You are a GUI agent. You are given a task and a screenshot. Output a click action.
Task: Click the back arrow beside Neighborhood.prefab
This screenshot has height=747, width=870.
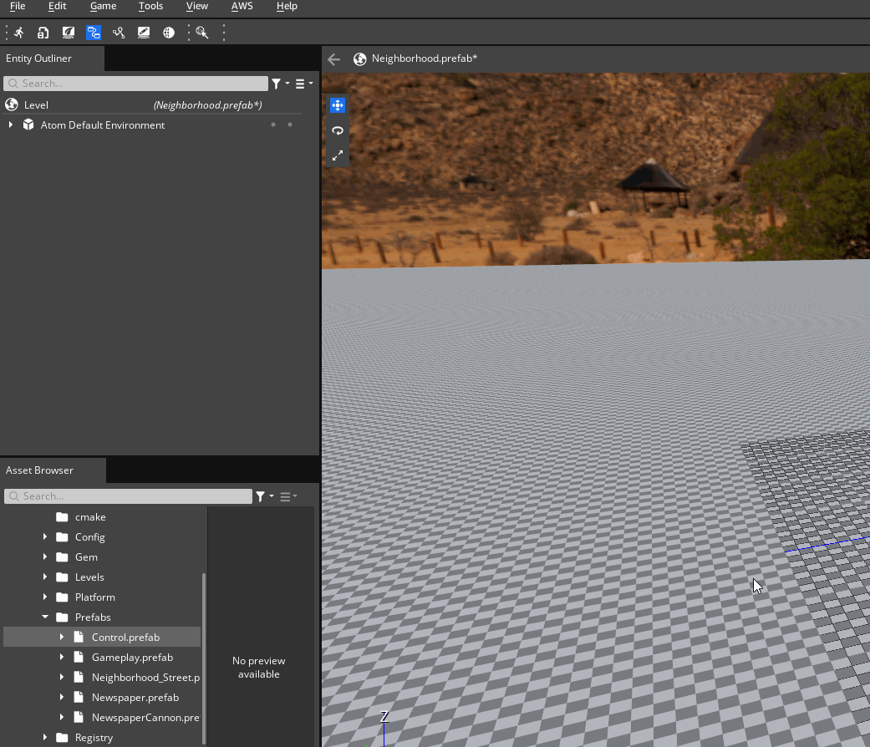click(x=334, y=59)
